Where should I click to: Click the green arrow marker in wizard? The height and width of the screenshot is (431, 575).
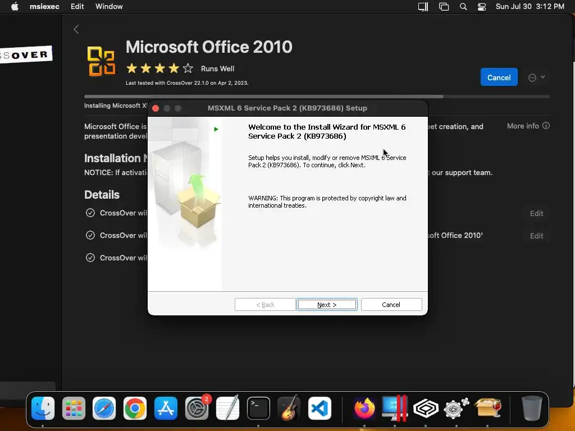point(216,129)
